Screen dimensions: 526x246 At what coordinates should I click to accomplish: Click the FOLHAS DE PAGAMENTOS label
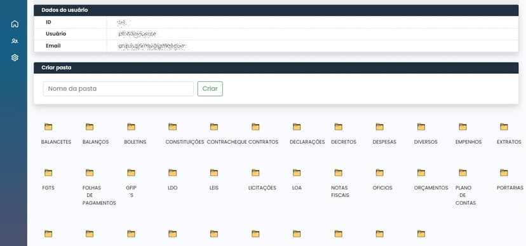(99, 195)
